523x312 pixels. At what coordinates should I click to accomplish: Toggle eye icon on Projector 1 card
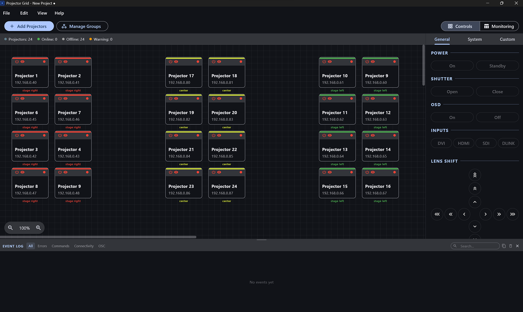click(x=22, y=62)
